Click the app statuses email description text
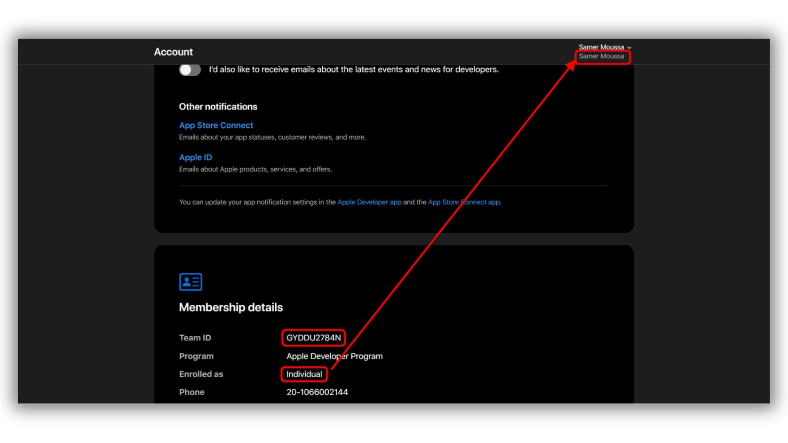788x443 pixels. coord(272,137)
